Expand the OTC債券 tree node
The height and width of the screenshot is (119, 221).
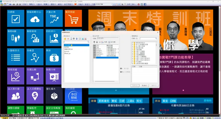tap(133, 62)
